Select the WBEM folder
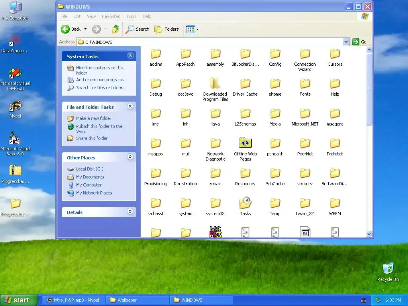This screenshot has height=306, width=408. click(335, 207)
